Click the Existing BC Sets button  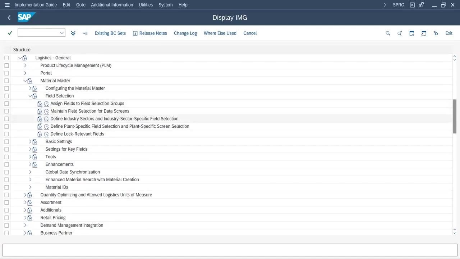click(x=110, y=33)
